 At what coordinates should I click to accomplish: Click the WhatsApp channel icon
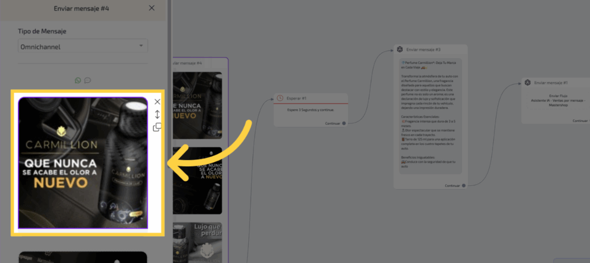tap(78, 81)
